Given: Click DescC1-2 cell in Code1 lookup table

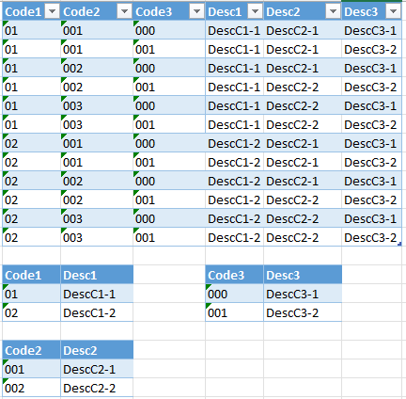Looking at the screenshot, I should (x=97, y=312).
